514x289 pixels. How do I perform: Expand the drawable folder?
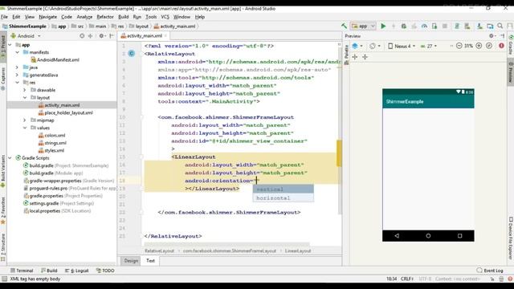(25, 90)
